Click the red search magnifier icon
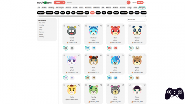Image resolution: width=185 pixels, height=104 pixels. (x=128, y=3)
